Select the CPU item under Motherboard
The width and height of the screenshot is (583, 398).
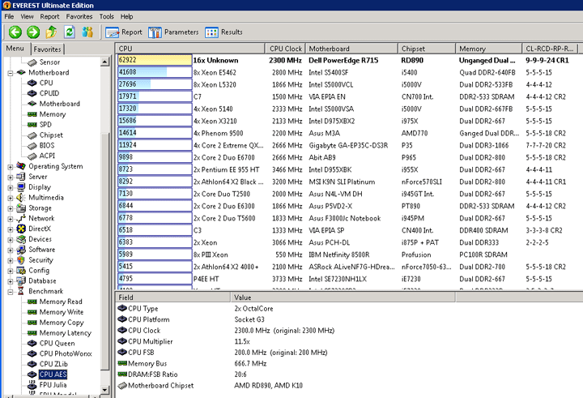pyautogui.click(x=46, y=83)
